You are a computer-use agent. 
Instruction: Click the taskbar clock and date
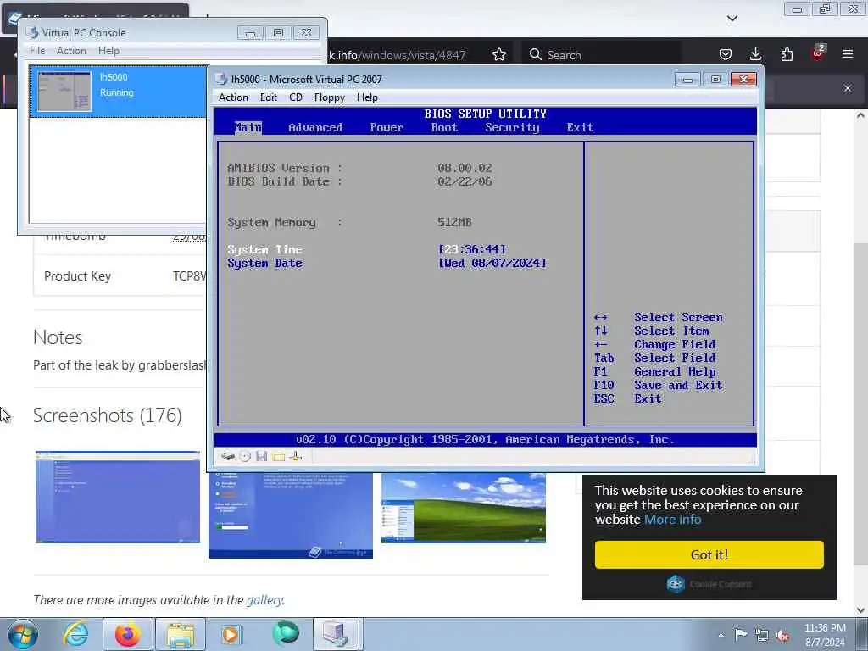coord(825,635)
